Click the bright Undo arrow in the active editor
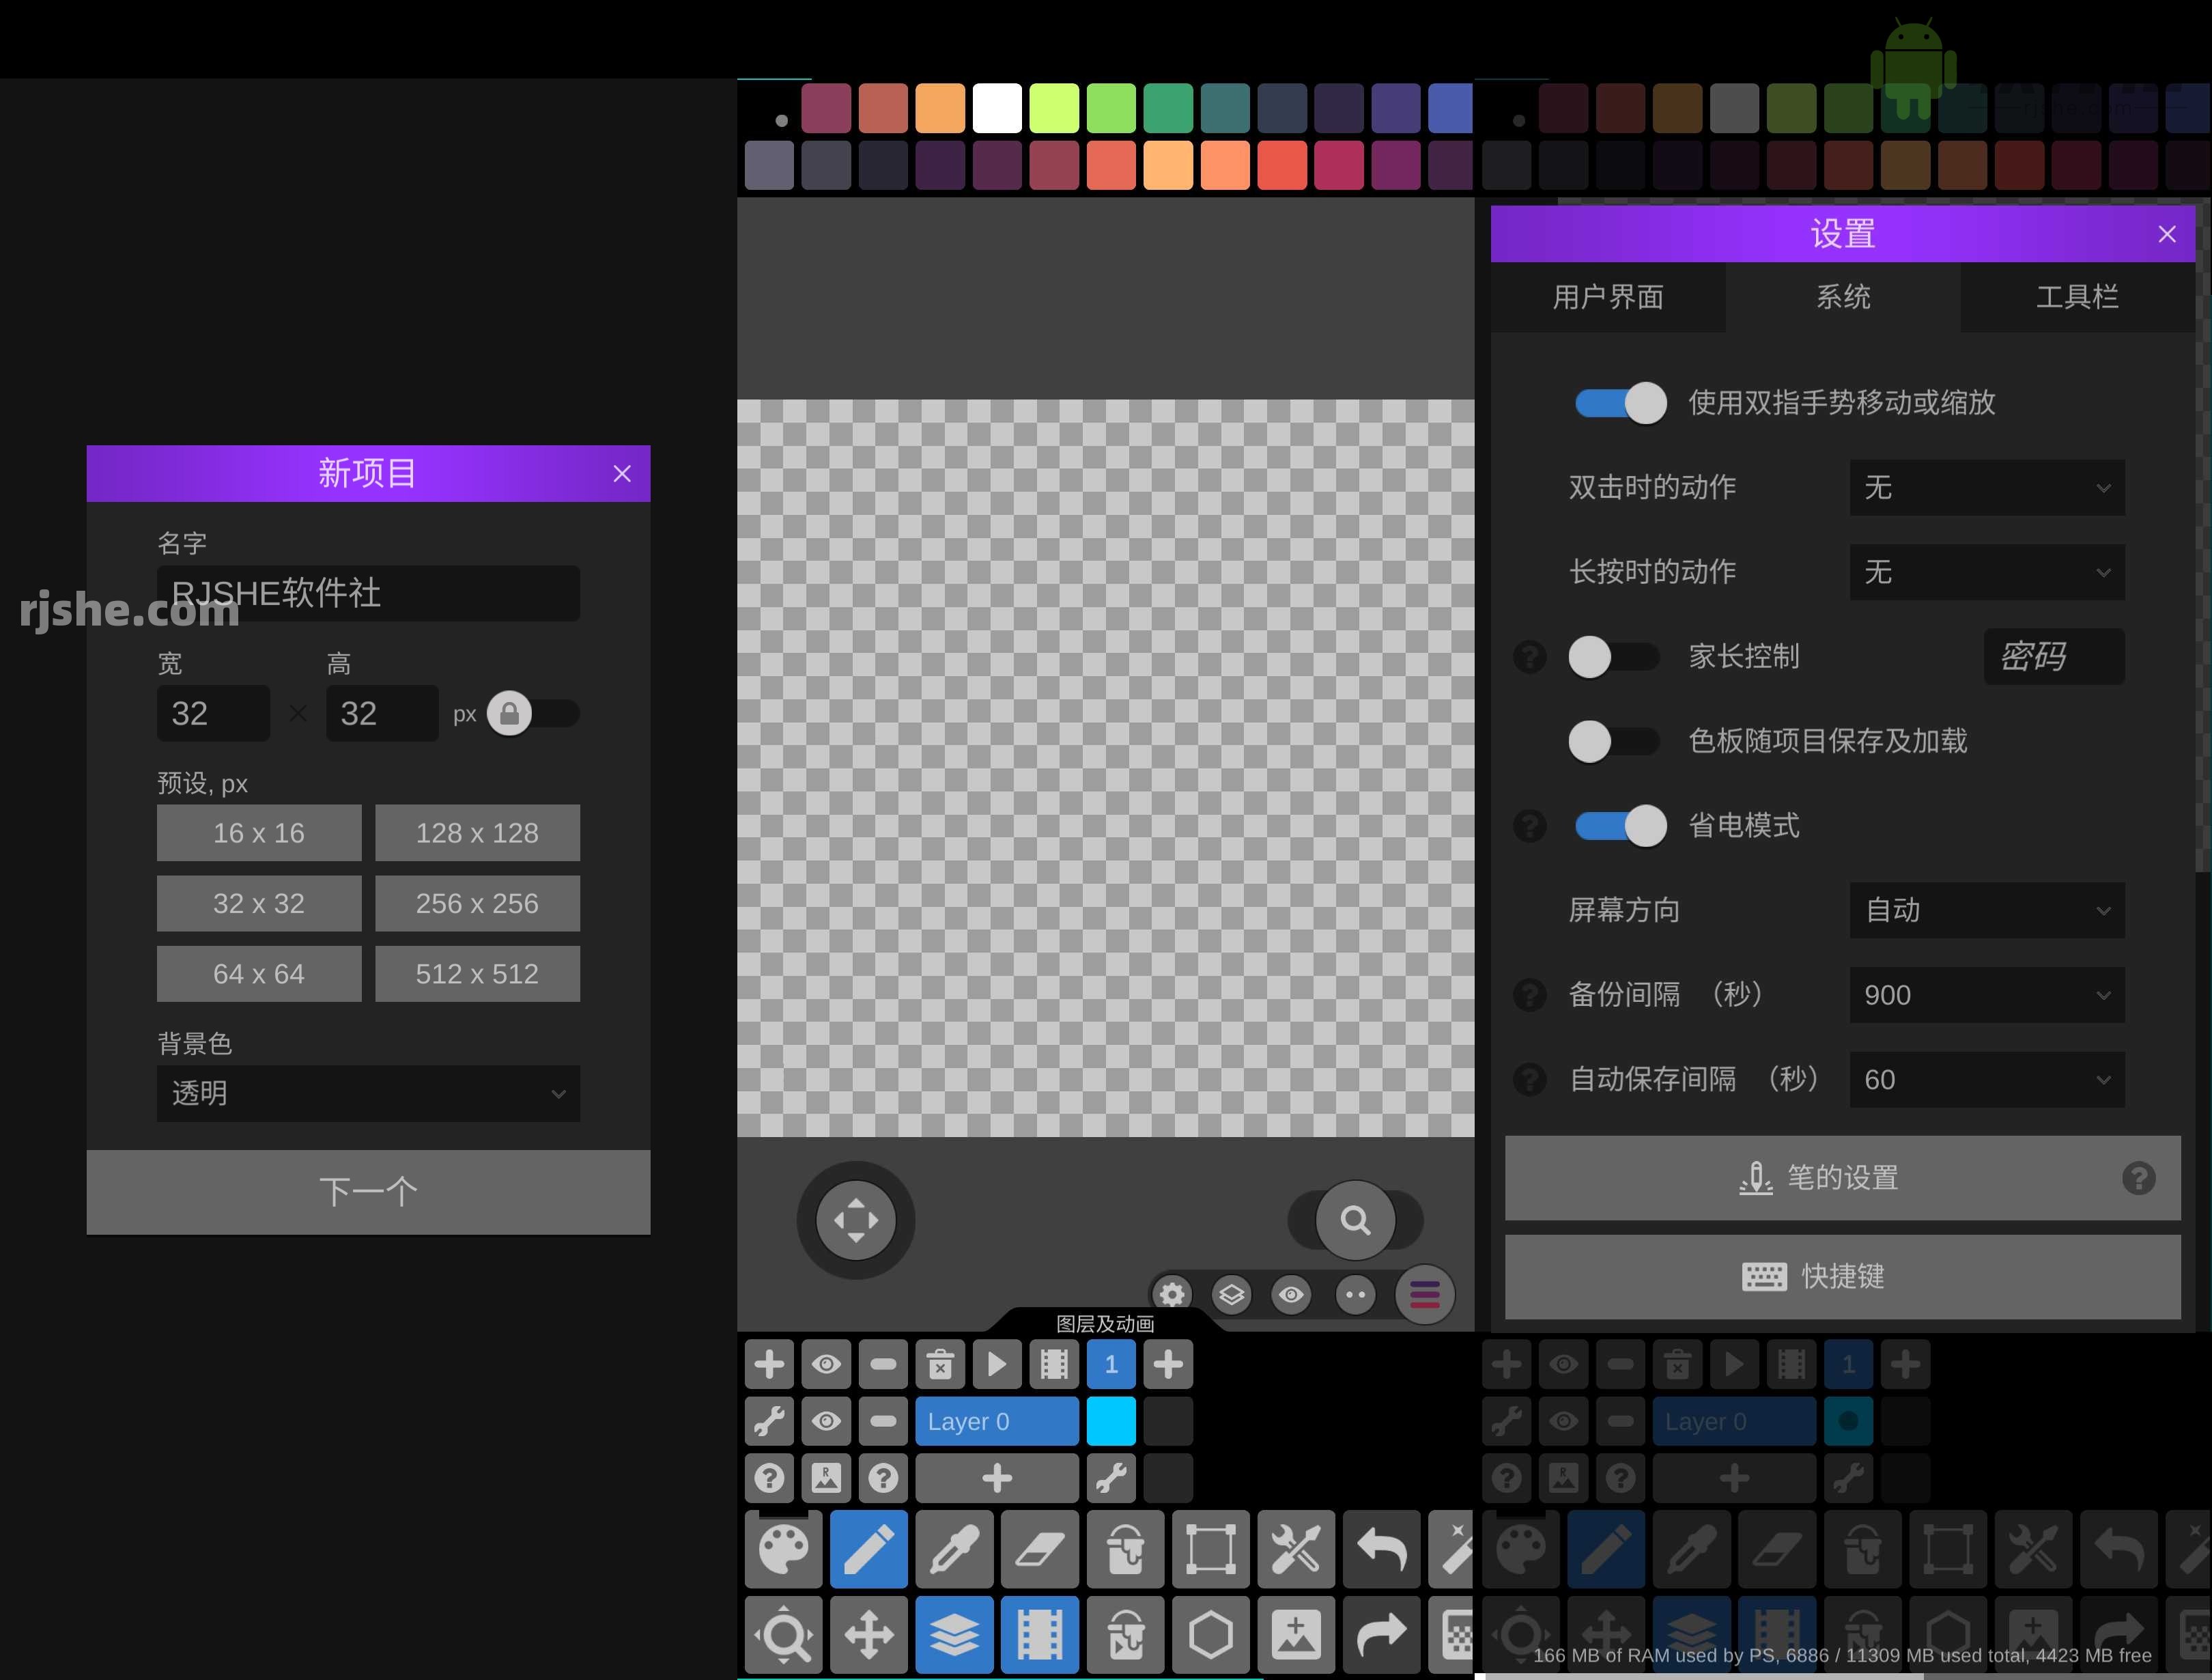The image size is (2212, 1680). tap(1381, 1550)
